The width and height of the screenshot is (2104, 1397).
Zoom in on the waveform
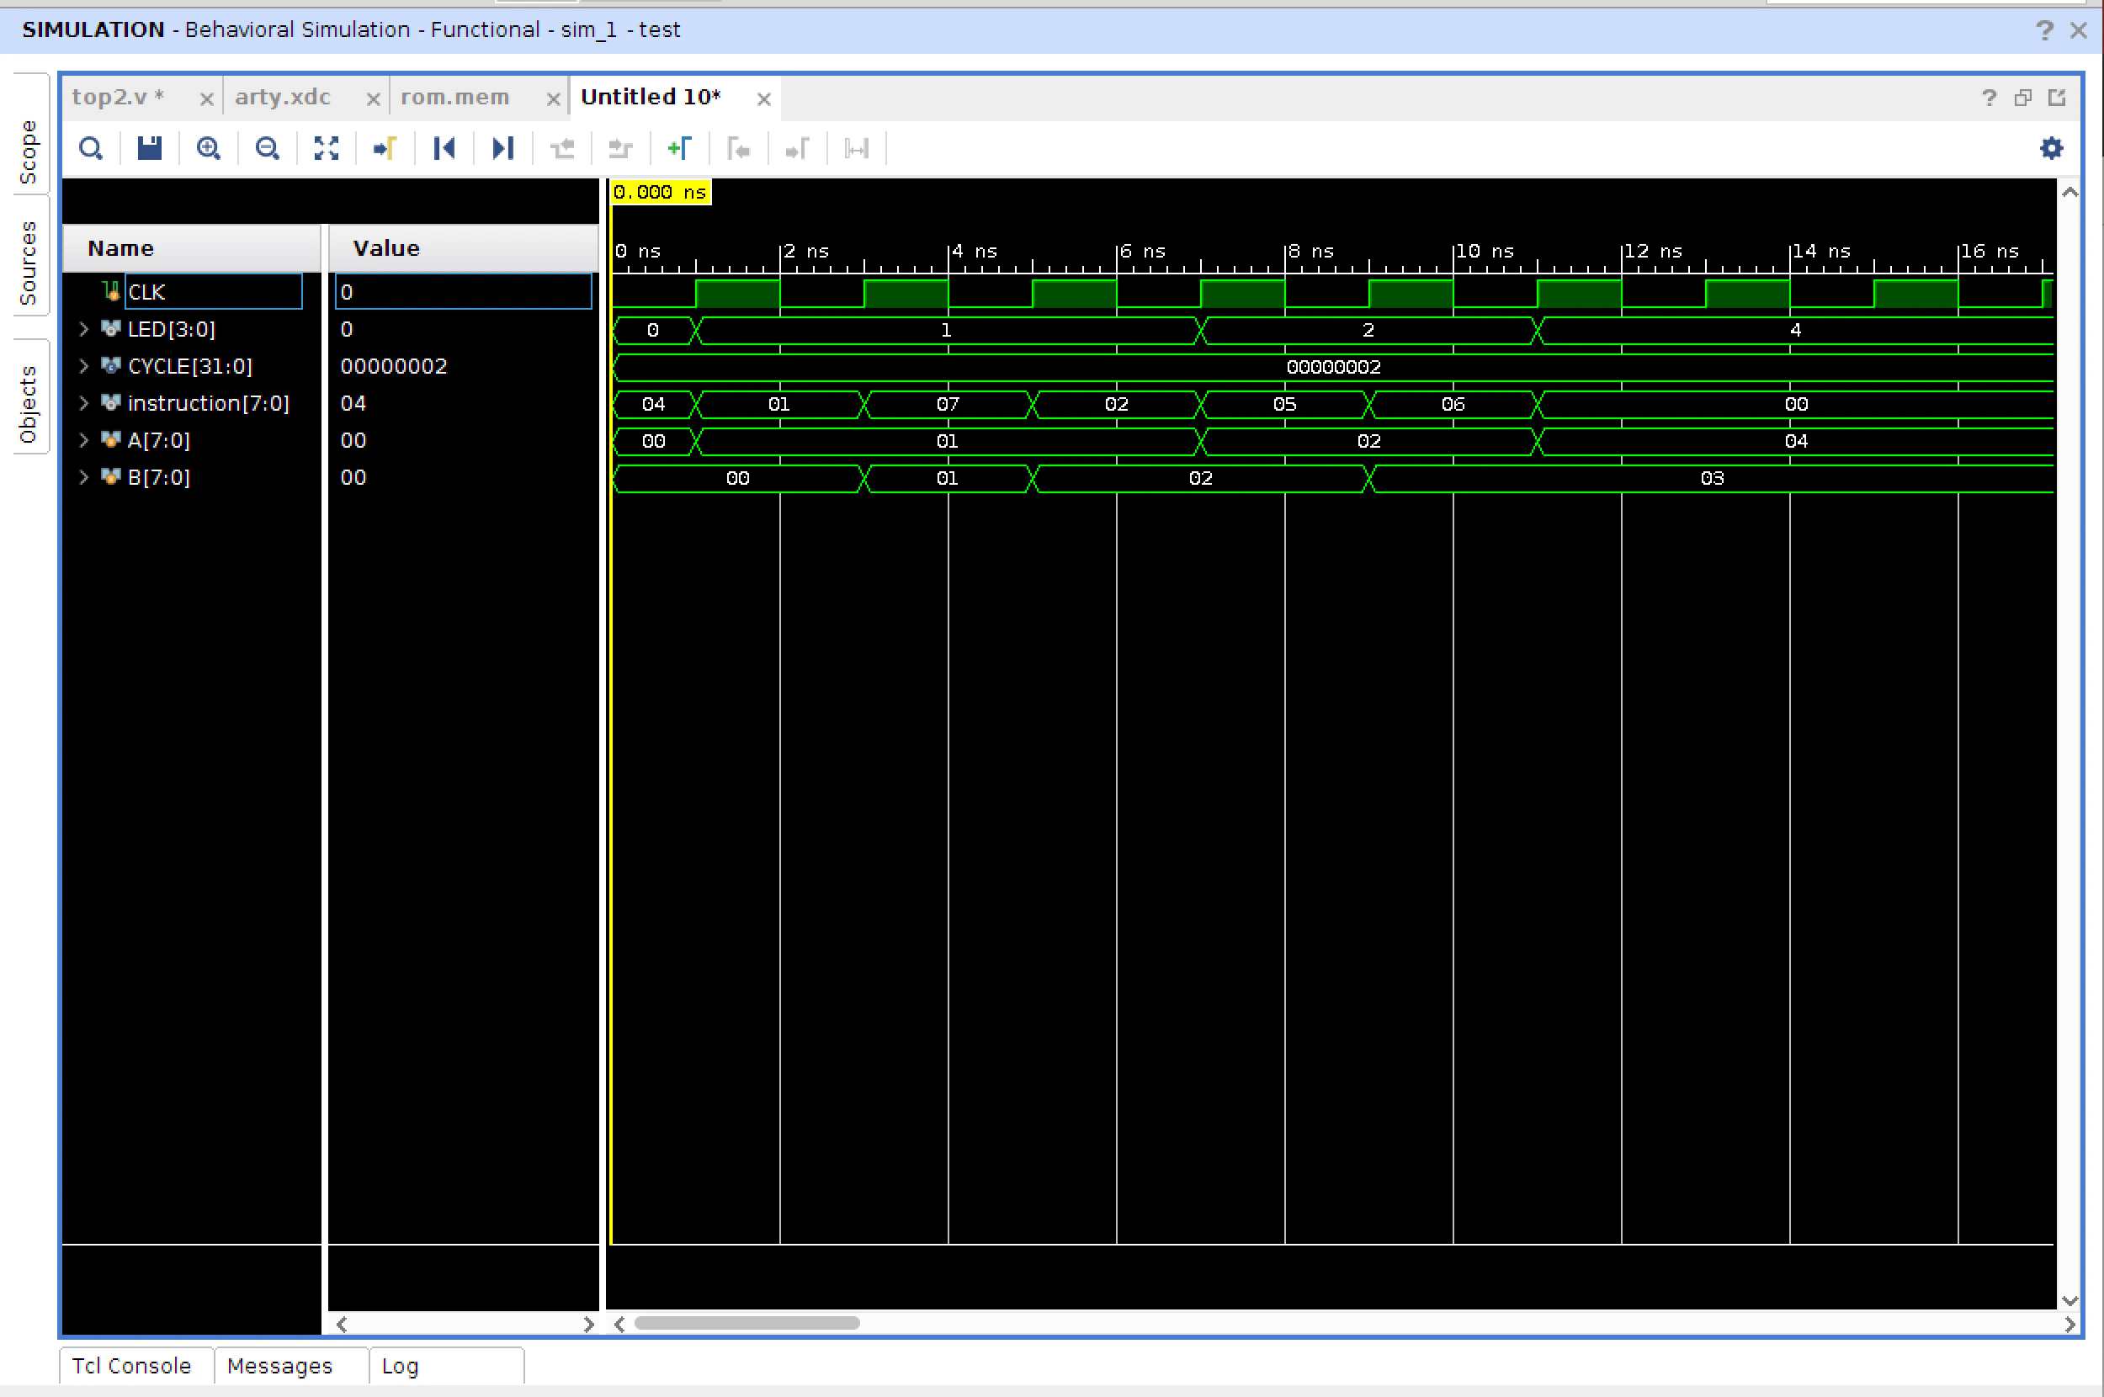click(209, 148)
